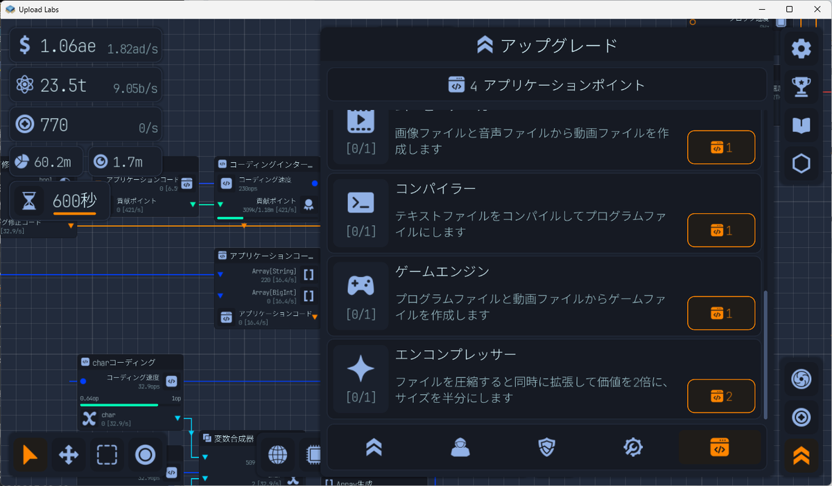Switch to the gear-wrench optimization tab
Screen dimensions: 832x486
tap(633, 447)
